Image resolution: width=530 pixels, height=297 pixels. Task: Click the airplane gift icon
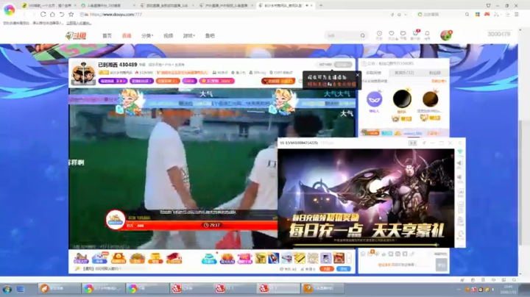tap(286, 258)
